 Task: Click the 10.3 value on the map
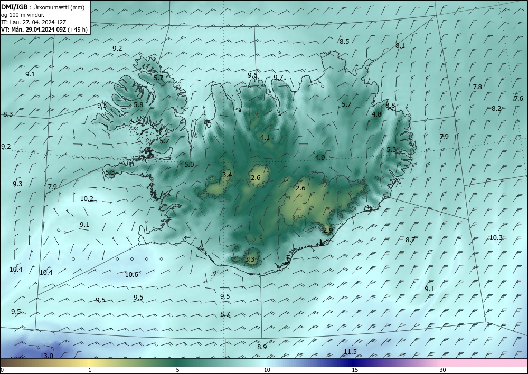click(496, 238)
